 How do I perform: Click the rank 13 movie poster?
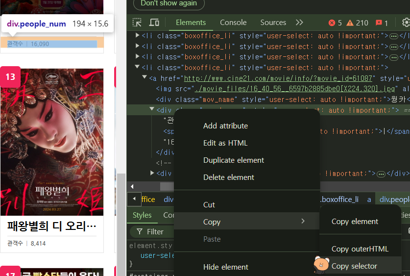click(52, 142)
